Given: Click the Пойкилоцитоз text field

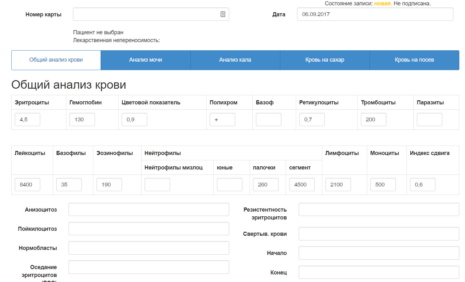Looking at the screenshot, I should click(149, 229).
